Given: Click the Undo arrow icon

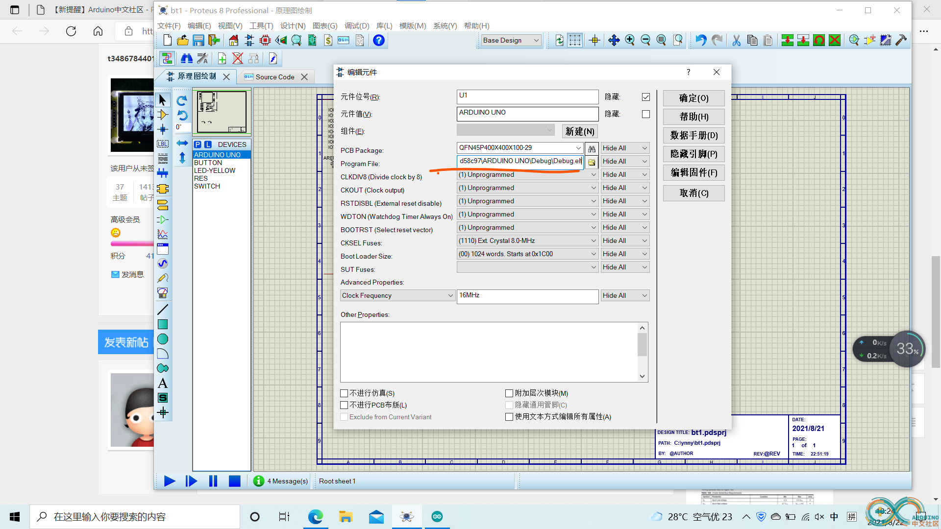Looking at the screenshot, I should click(701, 40).
